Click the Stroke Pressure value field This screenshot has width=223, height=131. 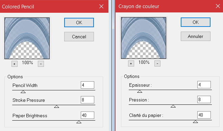point(88,100)
